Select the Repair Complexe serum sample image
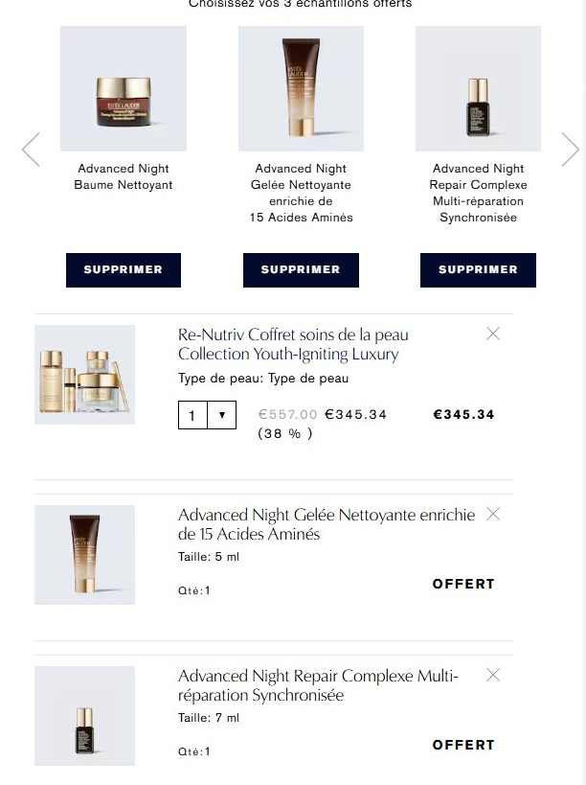This screenshot has width=586, height=785. (478, 88)
